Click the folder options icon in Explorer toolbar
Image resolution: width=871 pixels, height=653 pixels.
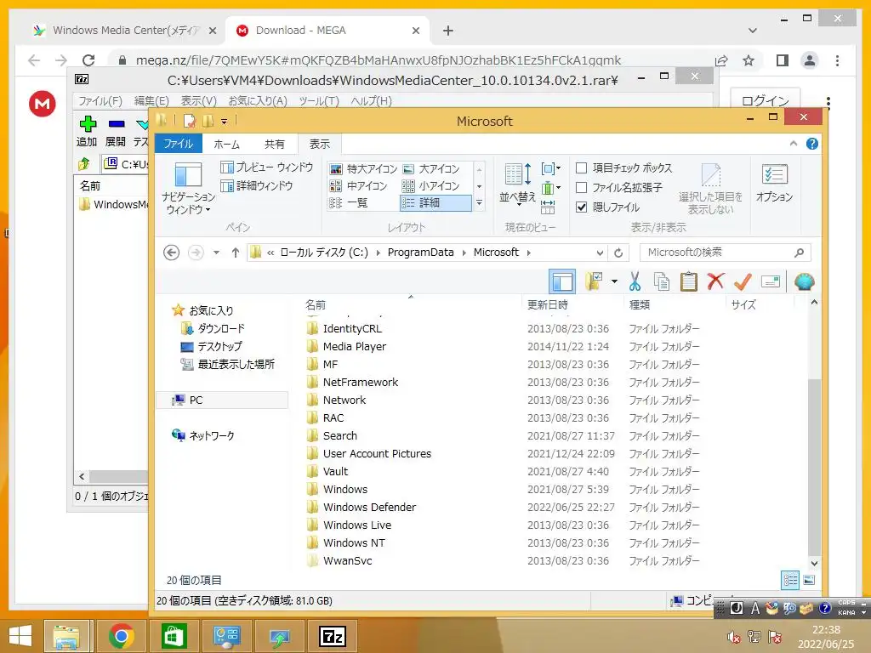tap(594, 282)
